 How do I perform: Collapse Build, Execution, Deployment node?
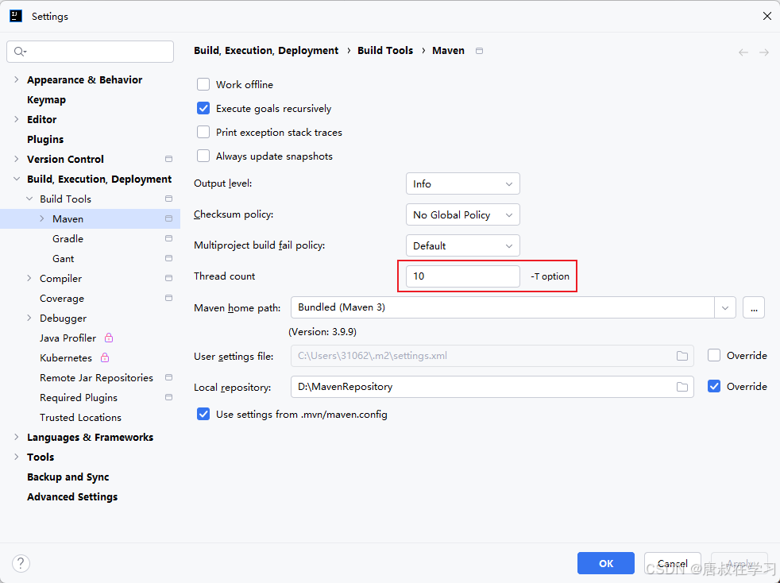pyautogui.click(x=17, y=179)
